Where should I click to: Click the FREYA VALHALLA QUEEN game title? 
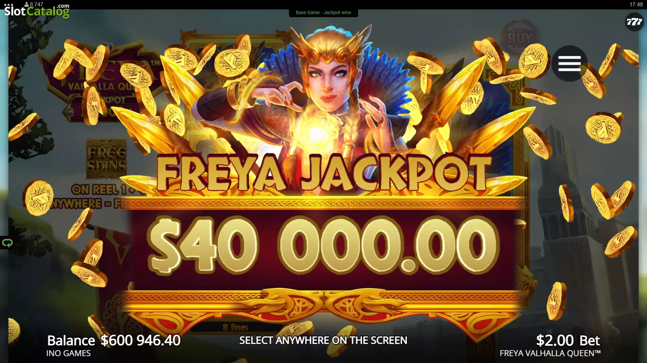tap(550, 353)
